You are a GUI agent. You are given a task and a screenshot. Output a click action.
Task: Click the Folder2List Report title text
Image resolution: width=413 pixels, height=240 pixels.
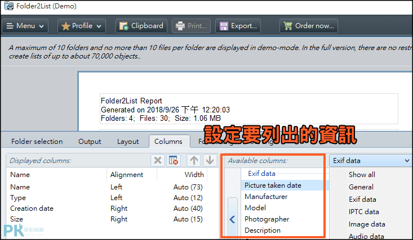(x=131, y=101)
